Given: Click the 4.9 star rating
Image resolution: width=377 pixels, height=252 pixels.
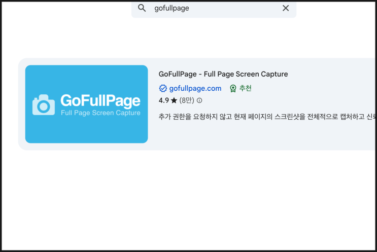Looking at the screenshot, I should (x=168, y=100).
